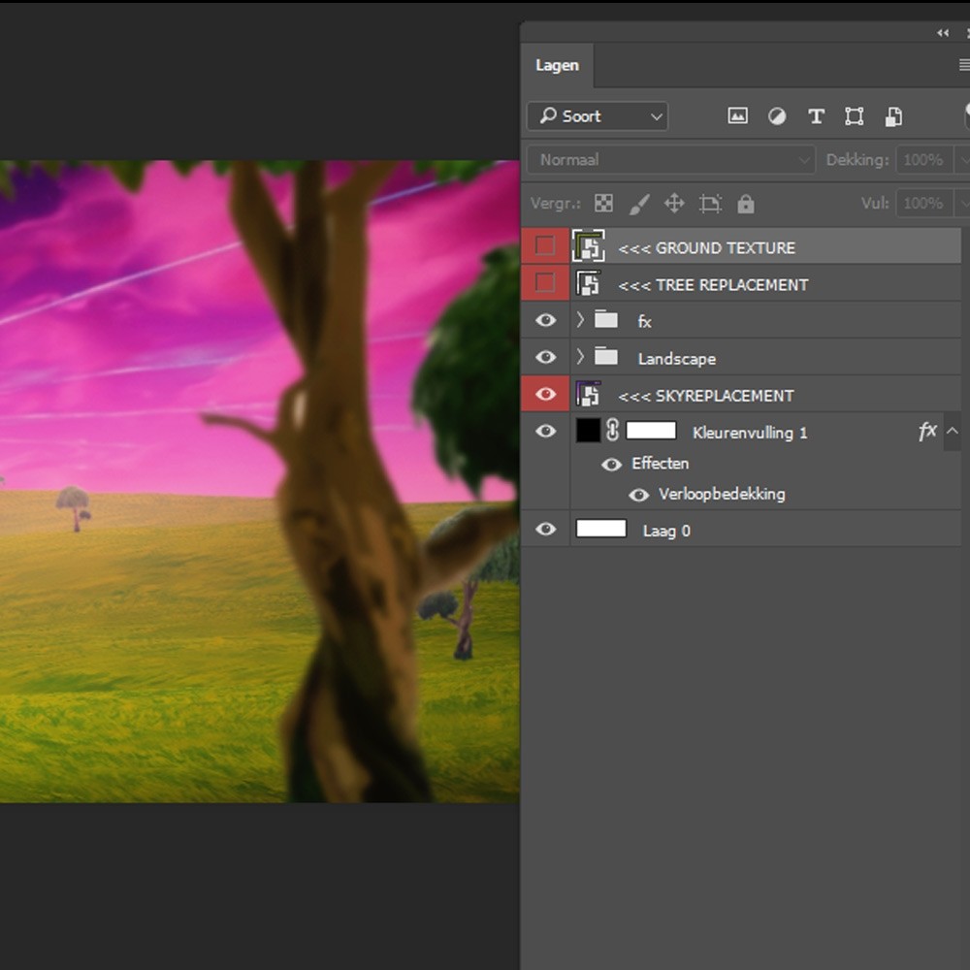This screenshot has height=970, width=970.
Task: Collapse Kleurenvulling 1 effects list
Action: (x=953, y=431)
